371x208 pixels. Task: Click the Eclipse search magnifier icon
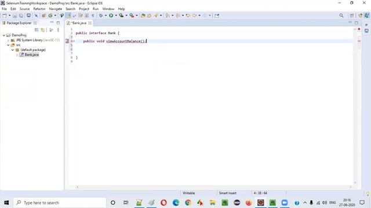pyautogui.click(x=341, y=16)
